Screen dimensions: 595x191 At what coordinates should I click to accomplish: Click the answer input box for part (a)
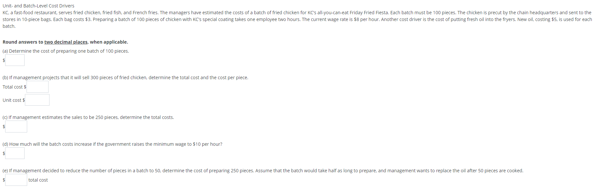point(15,60)
